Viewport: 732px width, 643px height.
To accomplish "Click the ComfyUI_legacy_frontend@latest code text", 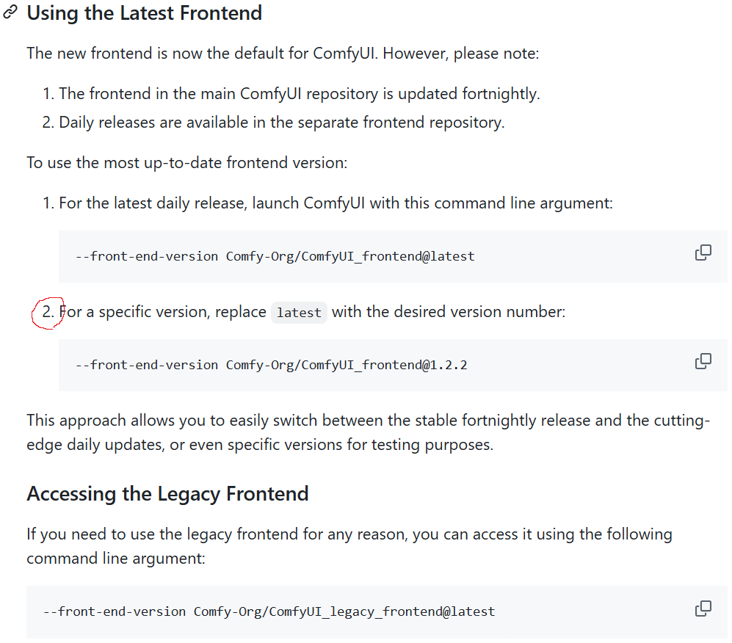I will coord(269,611).
